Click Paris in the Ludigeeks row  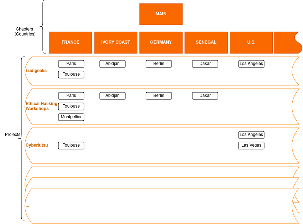71,64
